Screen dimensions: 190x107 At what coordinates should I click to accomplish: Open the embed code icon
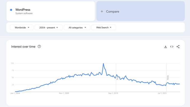(x=172, y=47)
